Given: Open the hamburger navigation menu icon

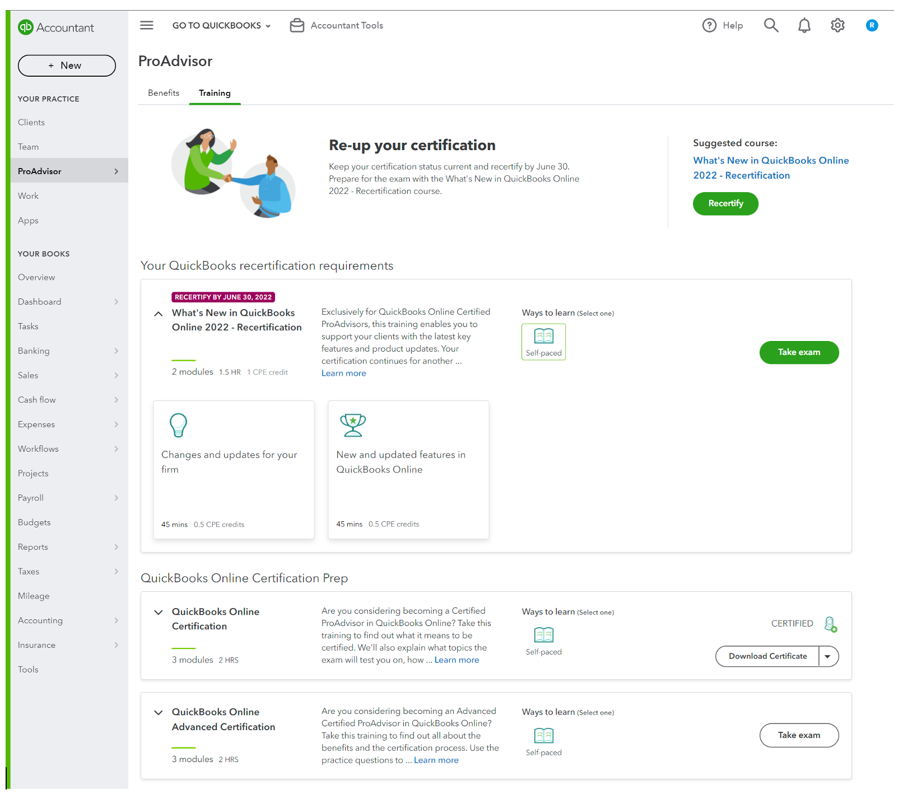Looking at the screenshot, I should coord(147,25).
